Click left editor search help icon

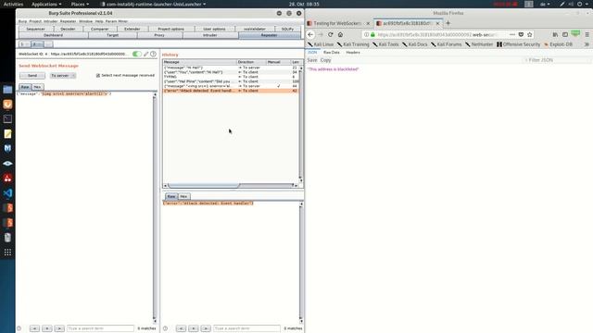pyautogui.click(x=19, y=328)
